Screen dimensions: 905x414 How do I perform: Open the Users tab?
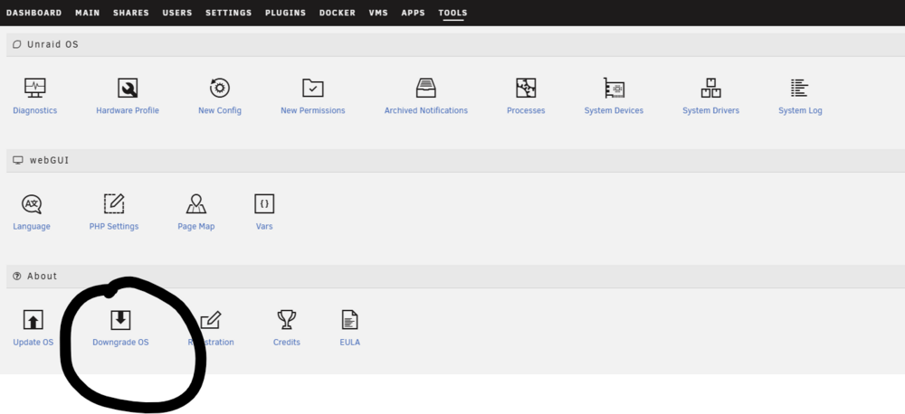click(x=177, y=13)
